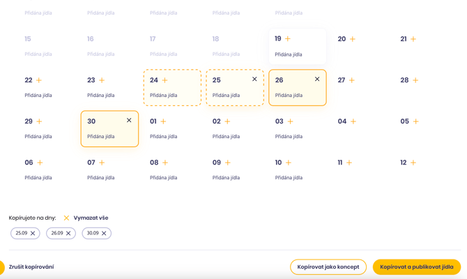The image size is (467, 279).
Task: Add day 01 with its plus icon
Action: coord(163,121)
